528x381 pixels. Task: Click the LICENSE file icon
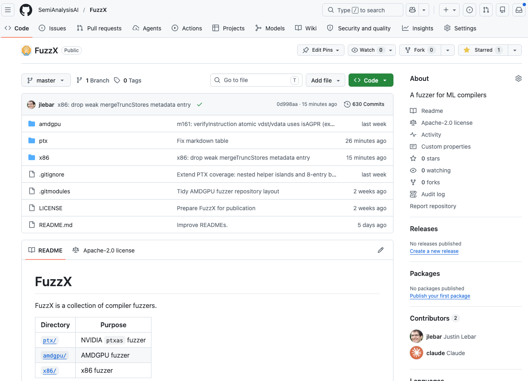click(32, 208)
